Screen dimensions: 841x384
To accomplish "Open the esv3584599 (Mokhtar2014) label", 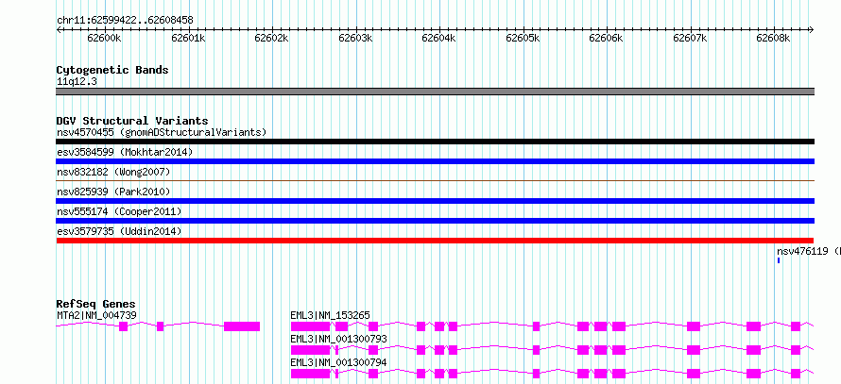I will point(125,152).
